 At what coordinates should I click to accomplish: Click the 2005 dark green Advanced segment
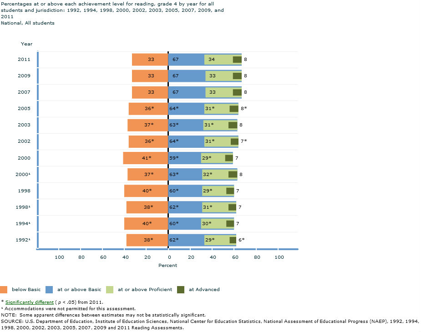tap(234, 109)
